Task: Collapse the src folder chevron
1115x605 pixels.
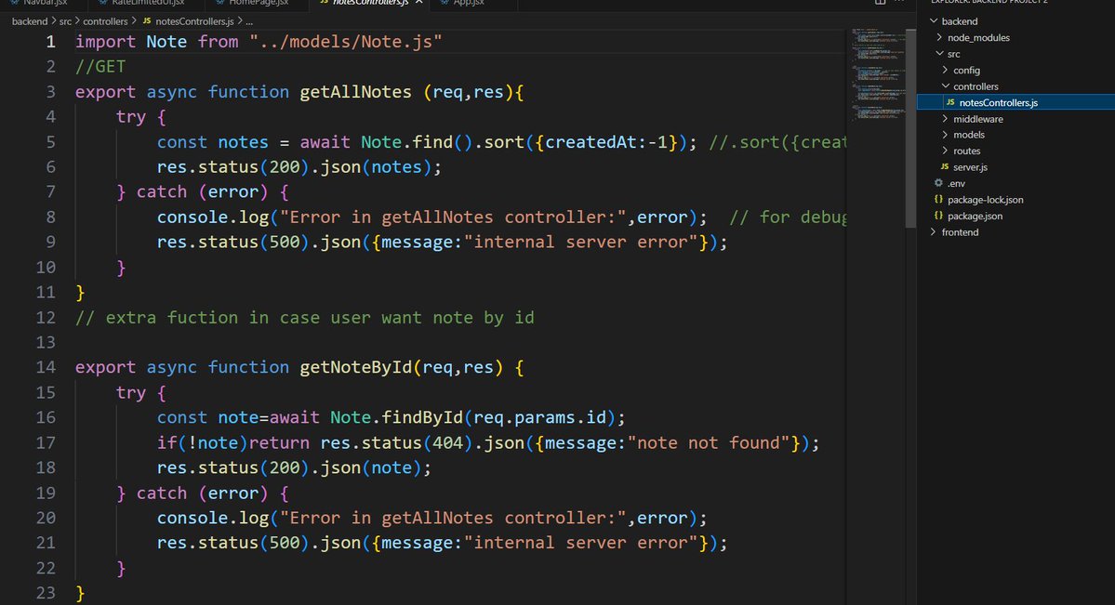Action: (939, 53)
